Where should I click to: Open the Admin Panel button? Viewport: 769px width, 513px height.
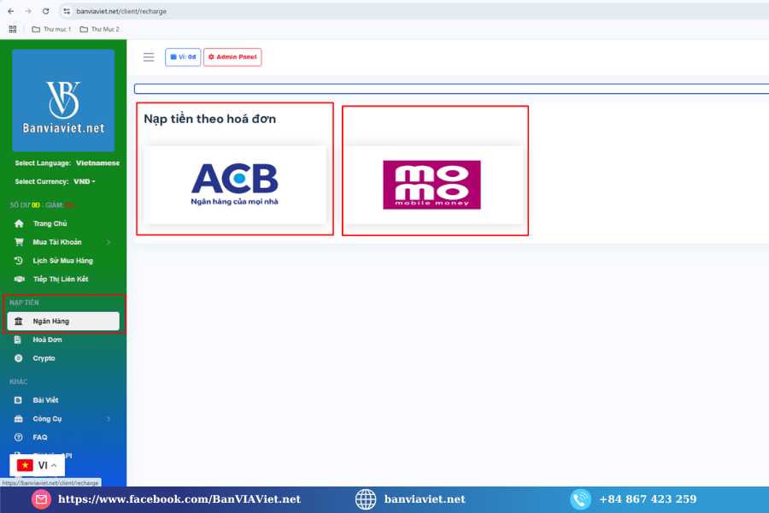pos(232,57)
